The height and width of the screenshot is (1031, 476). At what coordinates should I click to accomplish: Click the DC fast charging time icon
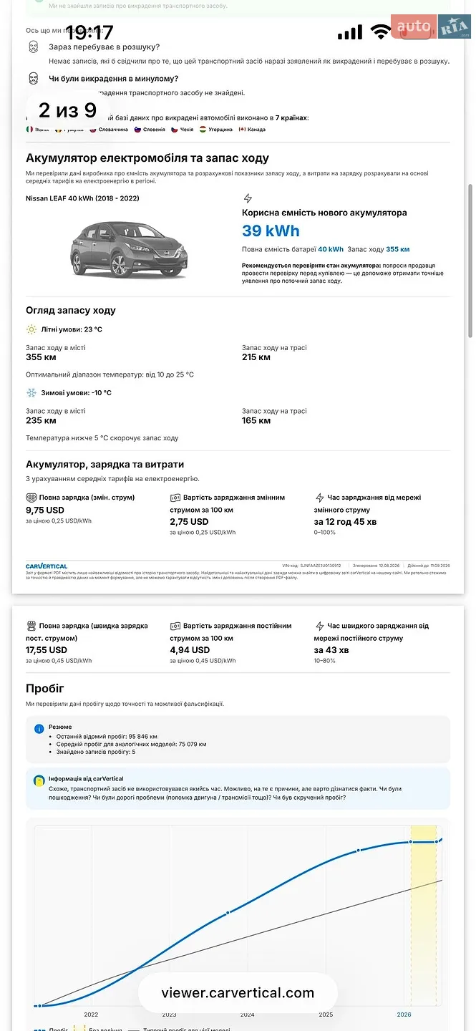320,626
